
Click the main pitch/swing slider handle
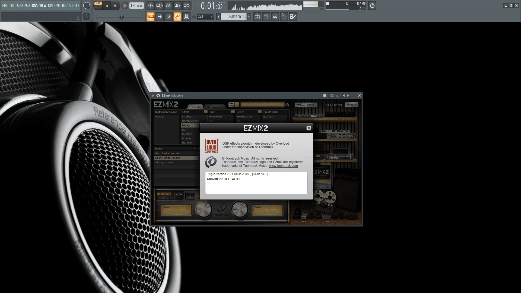pyautogui.click(x=122, y=17)
